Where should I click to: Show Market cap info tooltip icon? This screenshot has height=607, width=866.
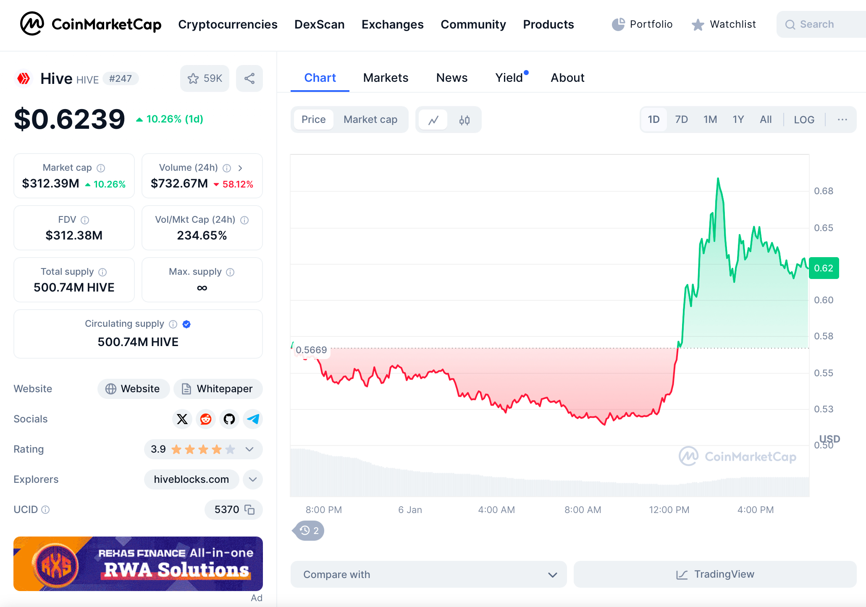(101, 168)
